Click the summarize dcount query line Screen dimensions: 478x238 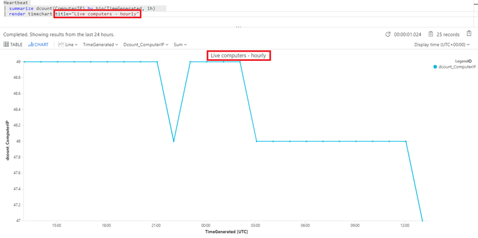[x=83, y=9]
